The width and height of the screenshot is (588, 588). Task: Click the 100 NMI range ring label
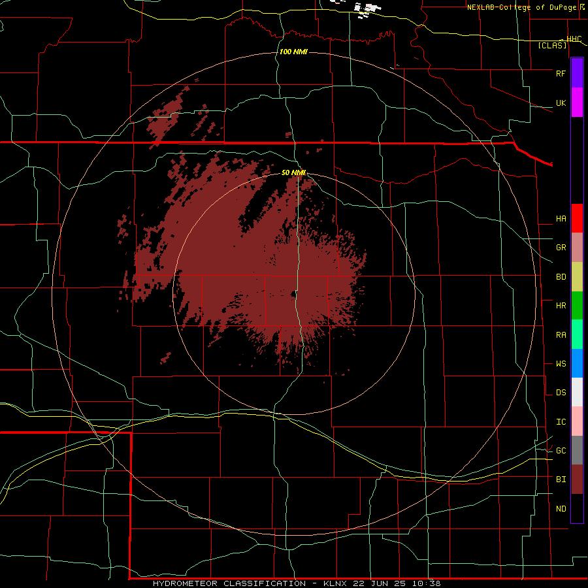(x=293, y=52)
